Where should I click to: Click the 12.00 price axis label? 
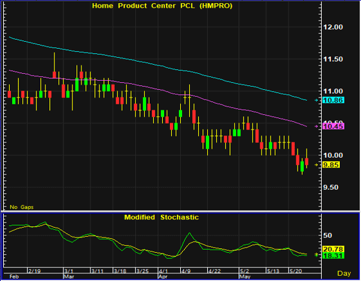pyautogui.click(x=333, y=27)
